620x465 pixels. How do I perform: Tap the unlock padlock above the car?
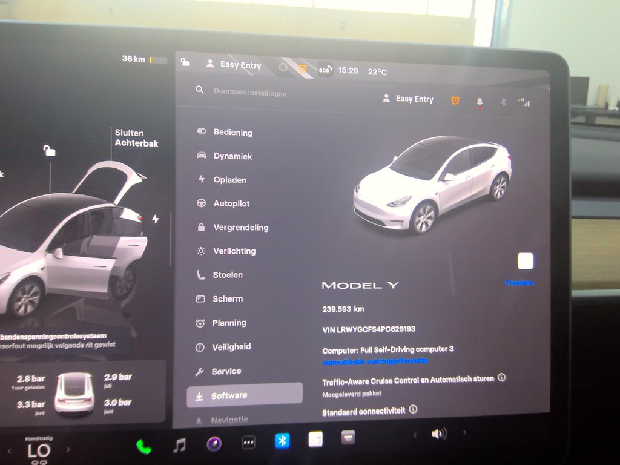pos(49,150)
